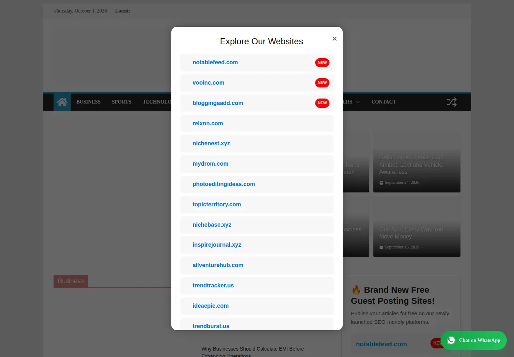Visit bloggingaadd.com from the list
The width and height of the screenshot is (514, 357).
click(x=218, y=103)
